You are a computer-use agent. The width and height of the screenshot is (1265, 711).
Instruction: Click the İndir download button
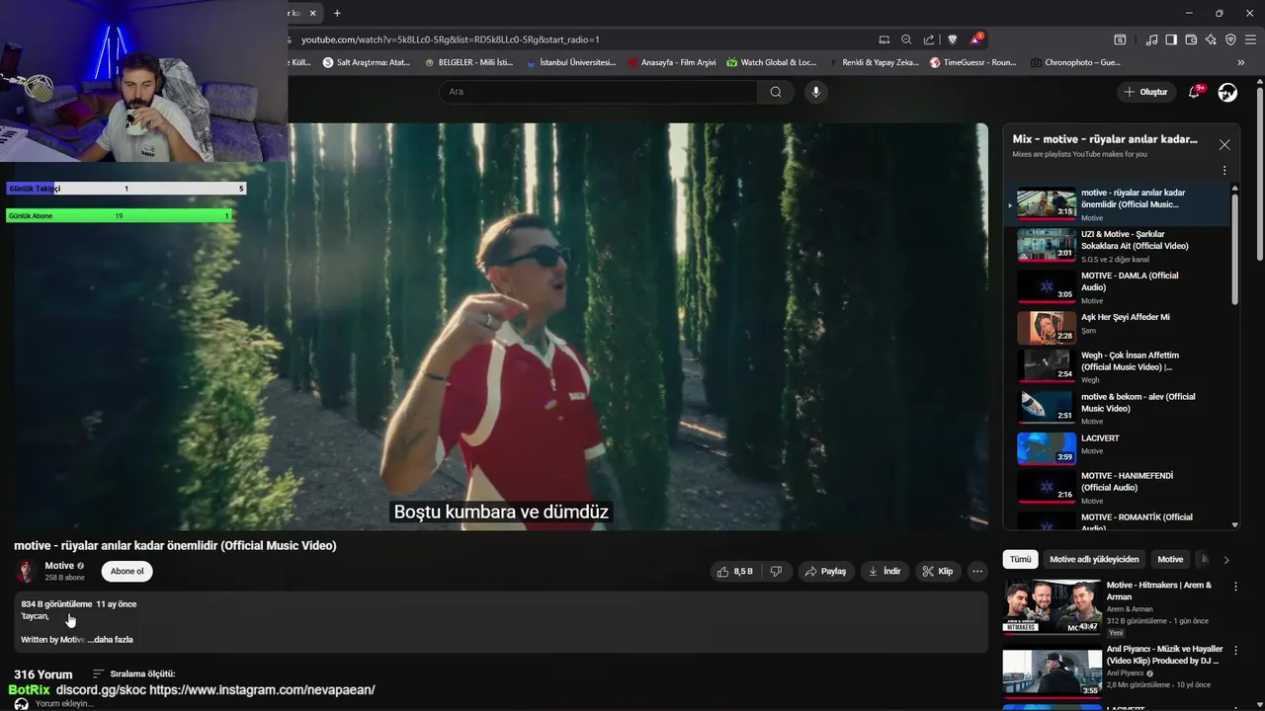click(885, 571)
